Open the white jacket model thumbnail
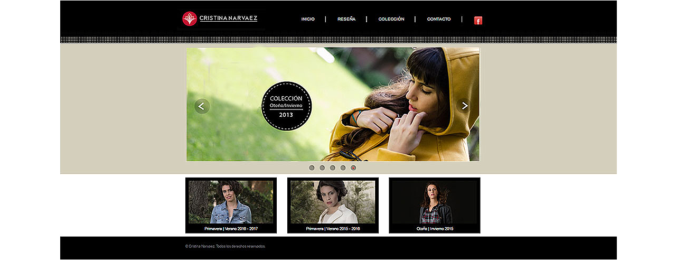Viewport: 676px width, 260px height. click(x=333, y=202)
